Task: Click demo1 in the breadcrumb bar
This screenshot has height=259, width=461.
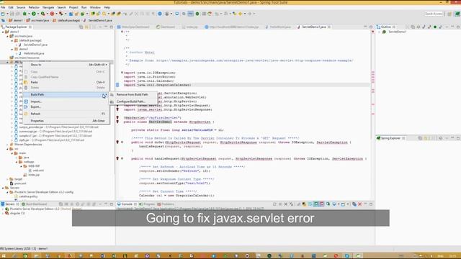Action: (x=15, y=20)
